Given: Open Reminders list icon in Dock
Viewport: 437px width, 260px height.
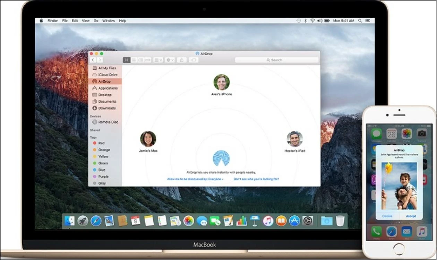Looking at the screenshot, I should [162, 220].
